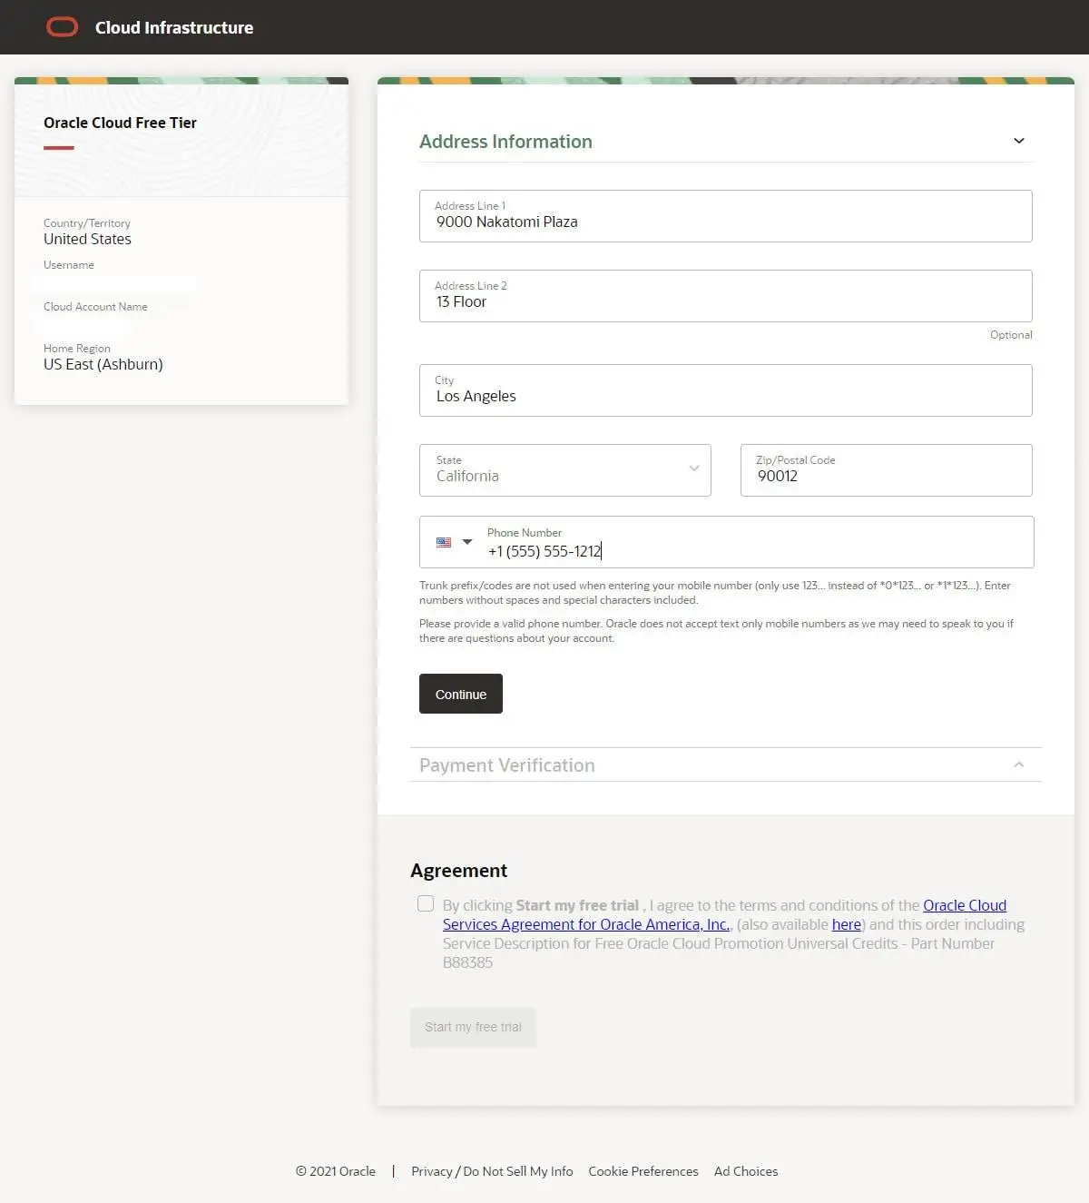
Task: Click the Start my free trial button
Action: click(x=473, y=1027)
